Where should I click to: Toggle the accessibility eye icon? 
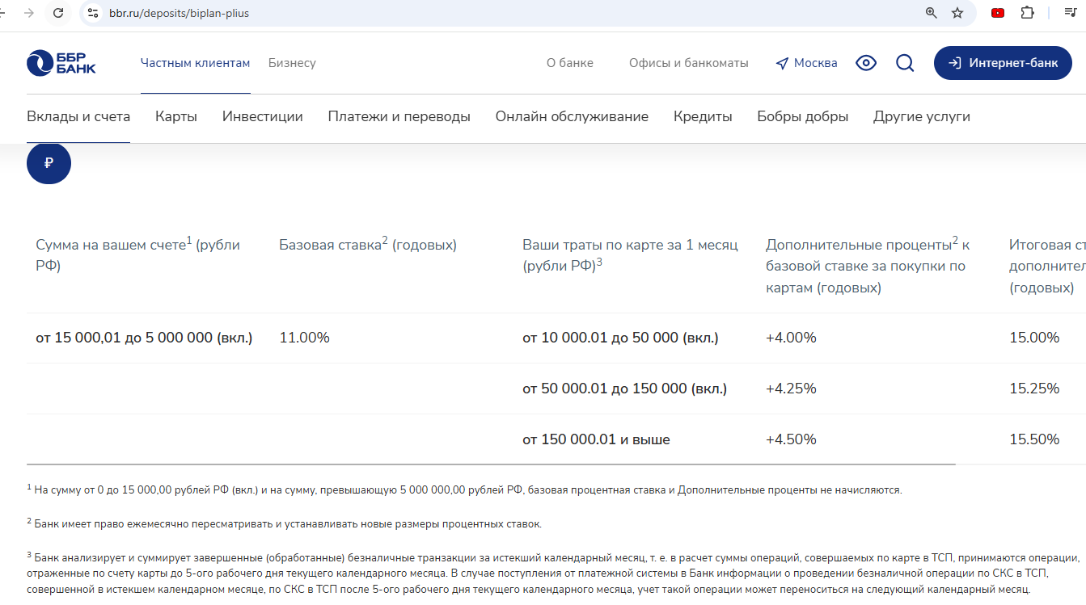[866, 63]
